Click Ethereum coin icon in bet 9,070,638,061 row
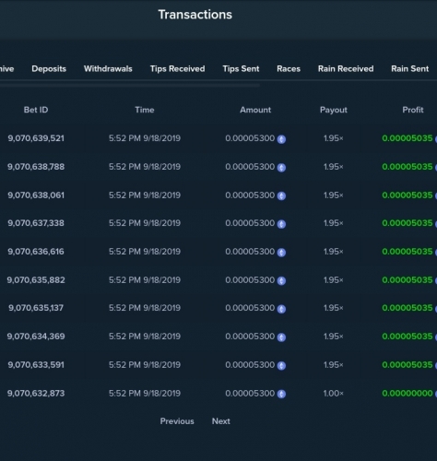This screenshot has height=461, width=437. [x=281, y=195]
